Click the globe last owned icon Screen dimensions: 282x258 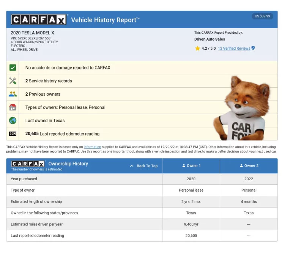click(x=13, y=121)
